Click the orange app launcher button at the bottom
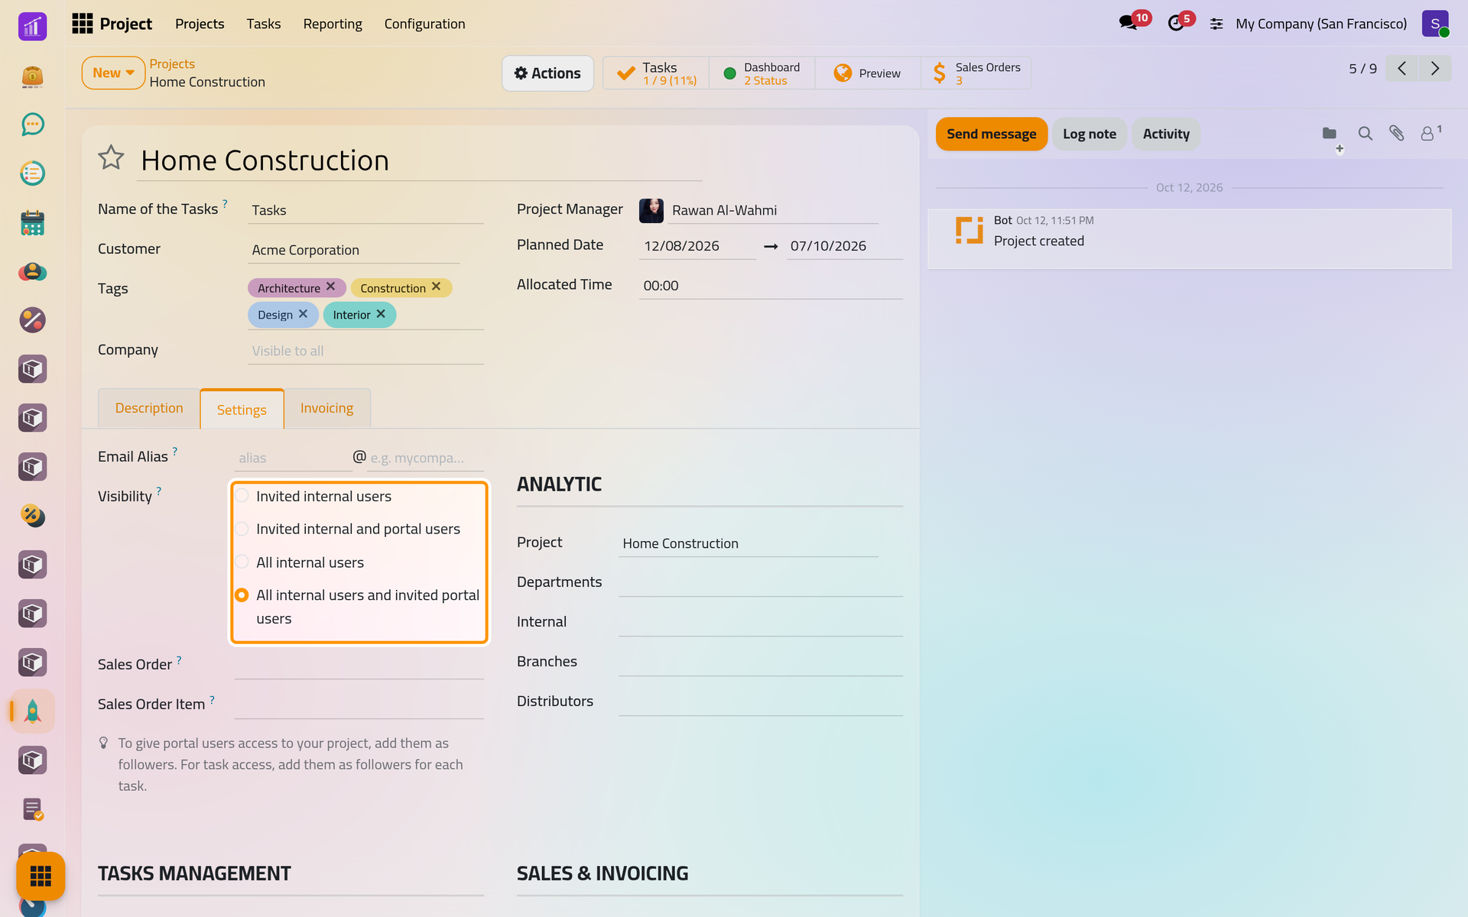 (x=41, y=876)
